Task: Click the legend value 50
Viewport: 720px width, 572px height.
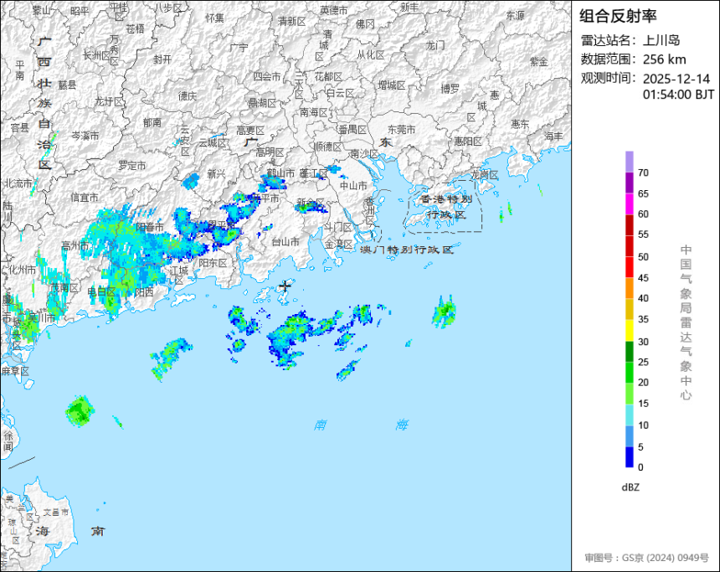Action: (643, 257)
